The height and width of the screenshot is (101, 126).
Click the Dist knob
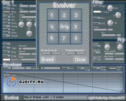click(x=110, y=8)
